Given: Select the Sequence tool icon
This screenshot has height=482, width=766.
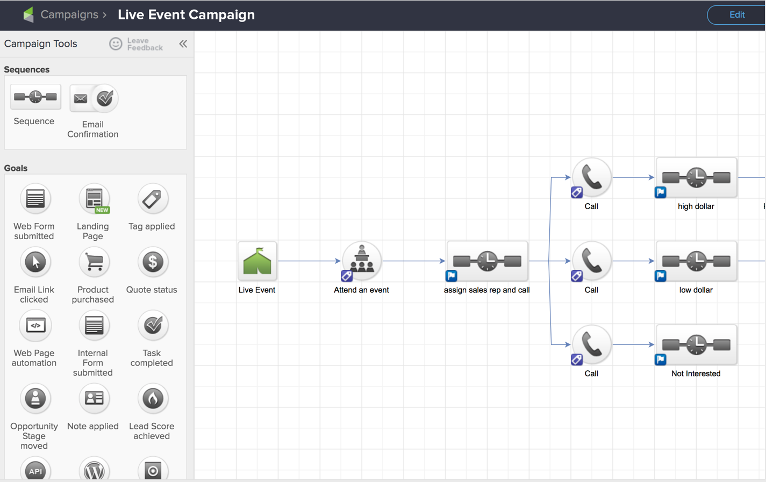Looking at the screenshot, I should click(35, 97).
